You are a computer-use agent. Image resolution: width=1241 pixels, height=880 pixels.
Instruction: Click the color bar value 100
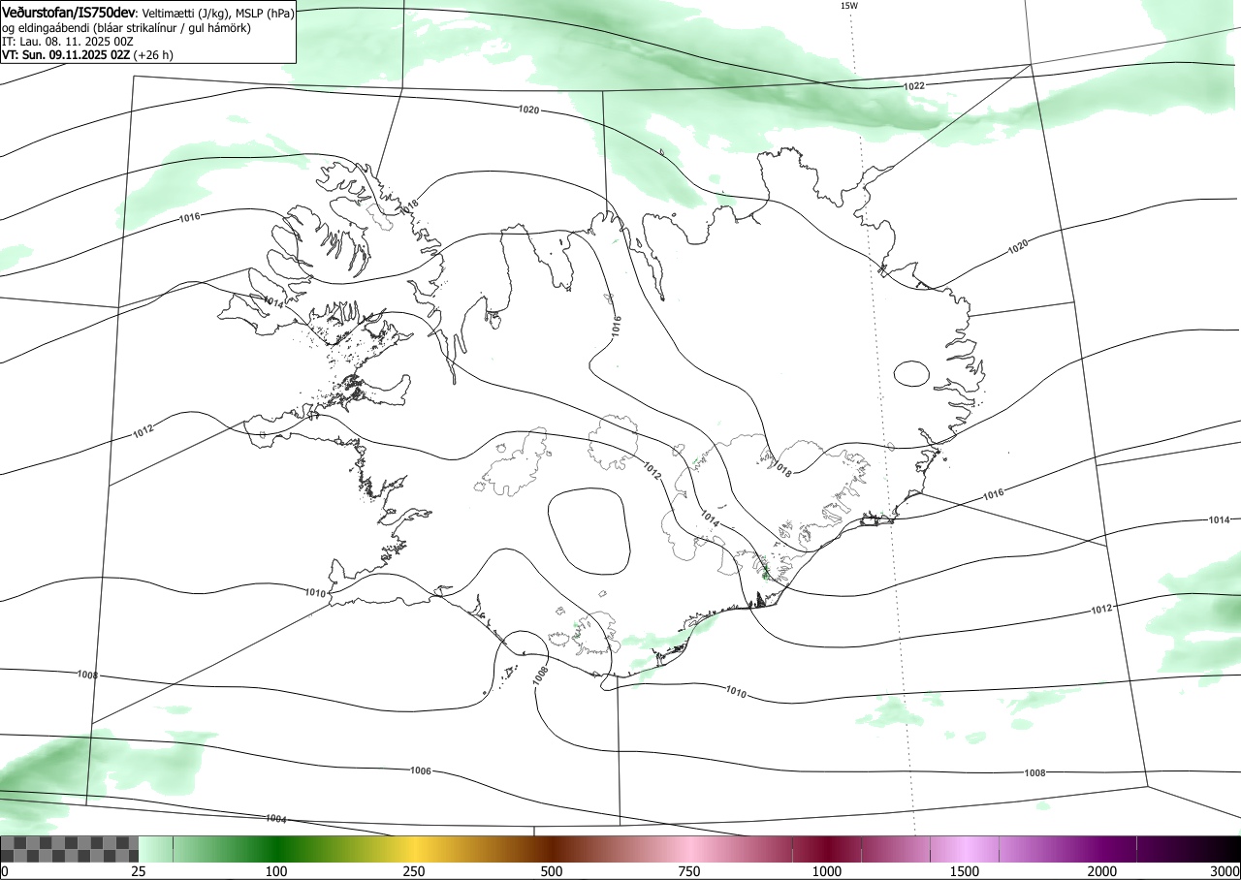coord(276,871)
